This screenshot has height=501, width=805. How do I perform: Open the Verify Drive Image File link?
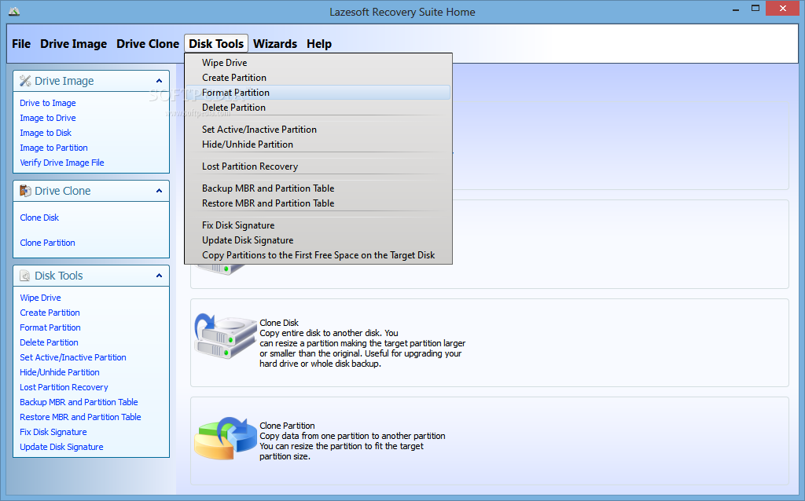point(62,163)
